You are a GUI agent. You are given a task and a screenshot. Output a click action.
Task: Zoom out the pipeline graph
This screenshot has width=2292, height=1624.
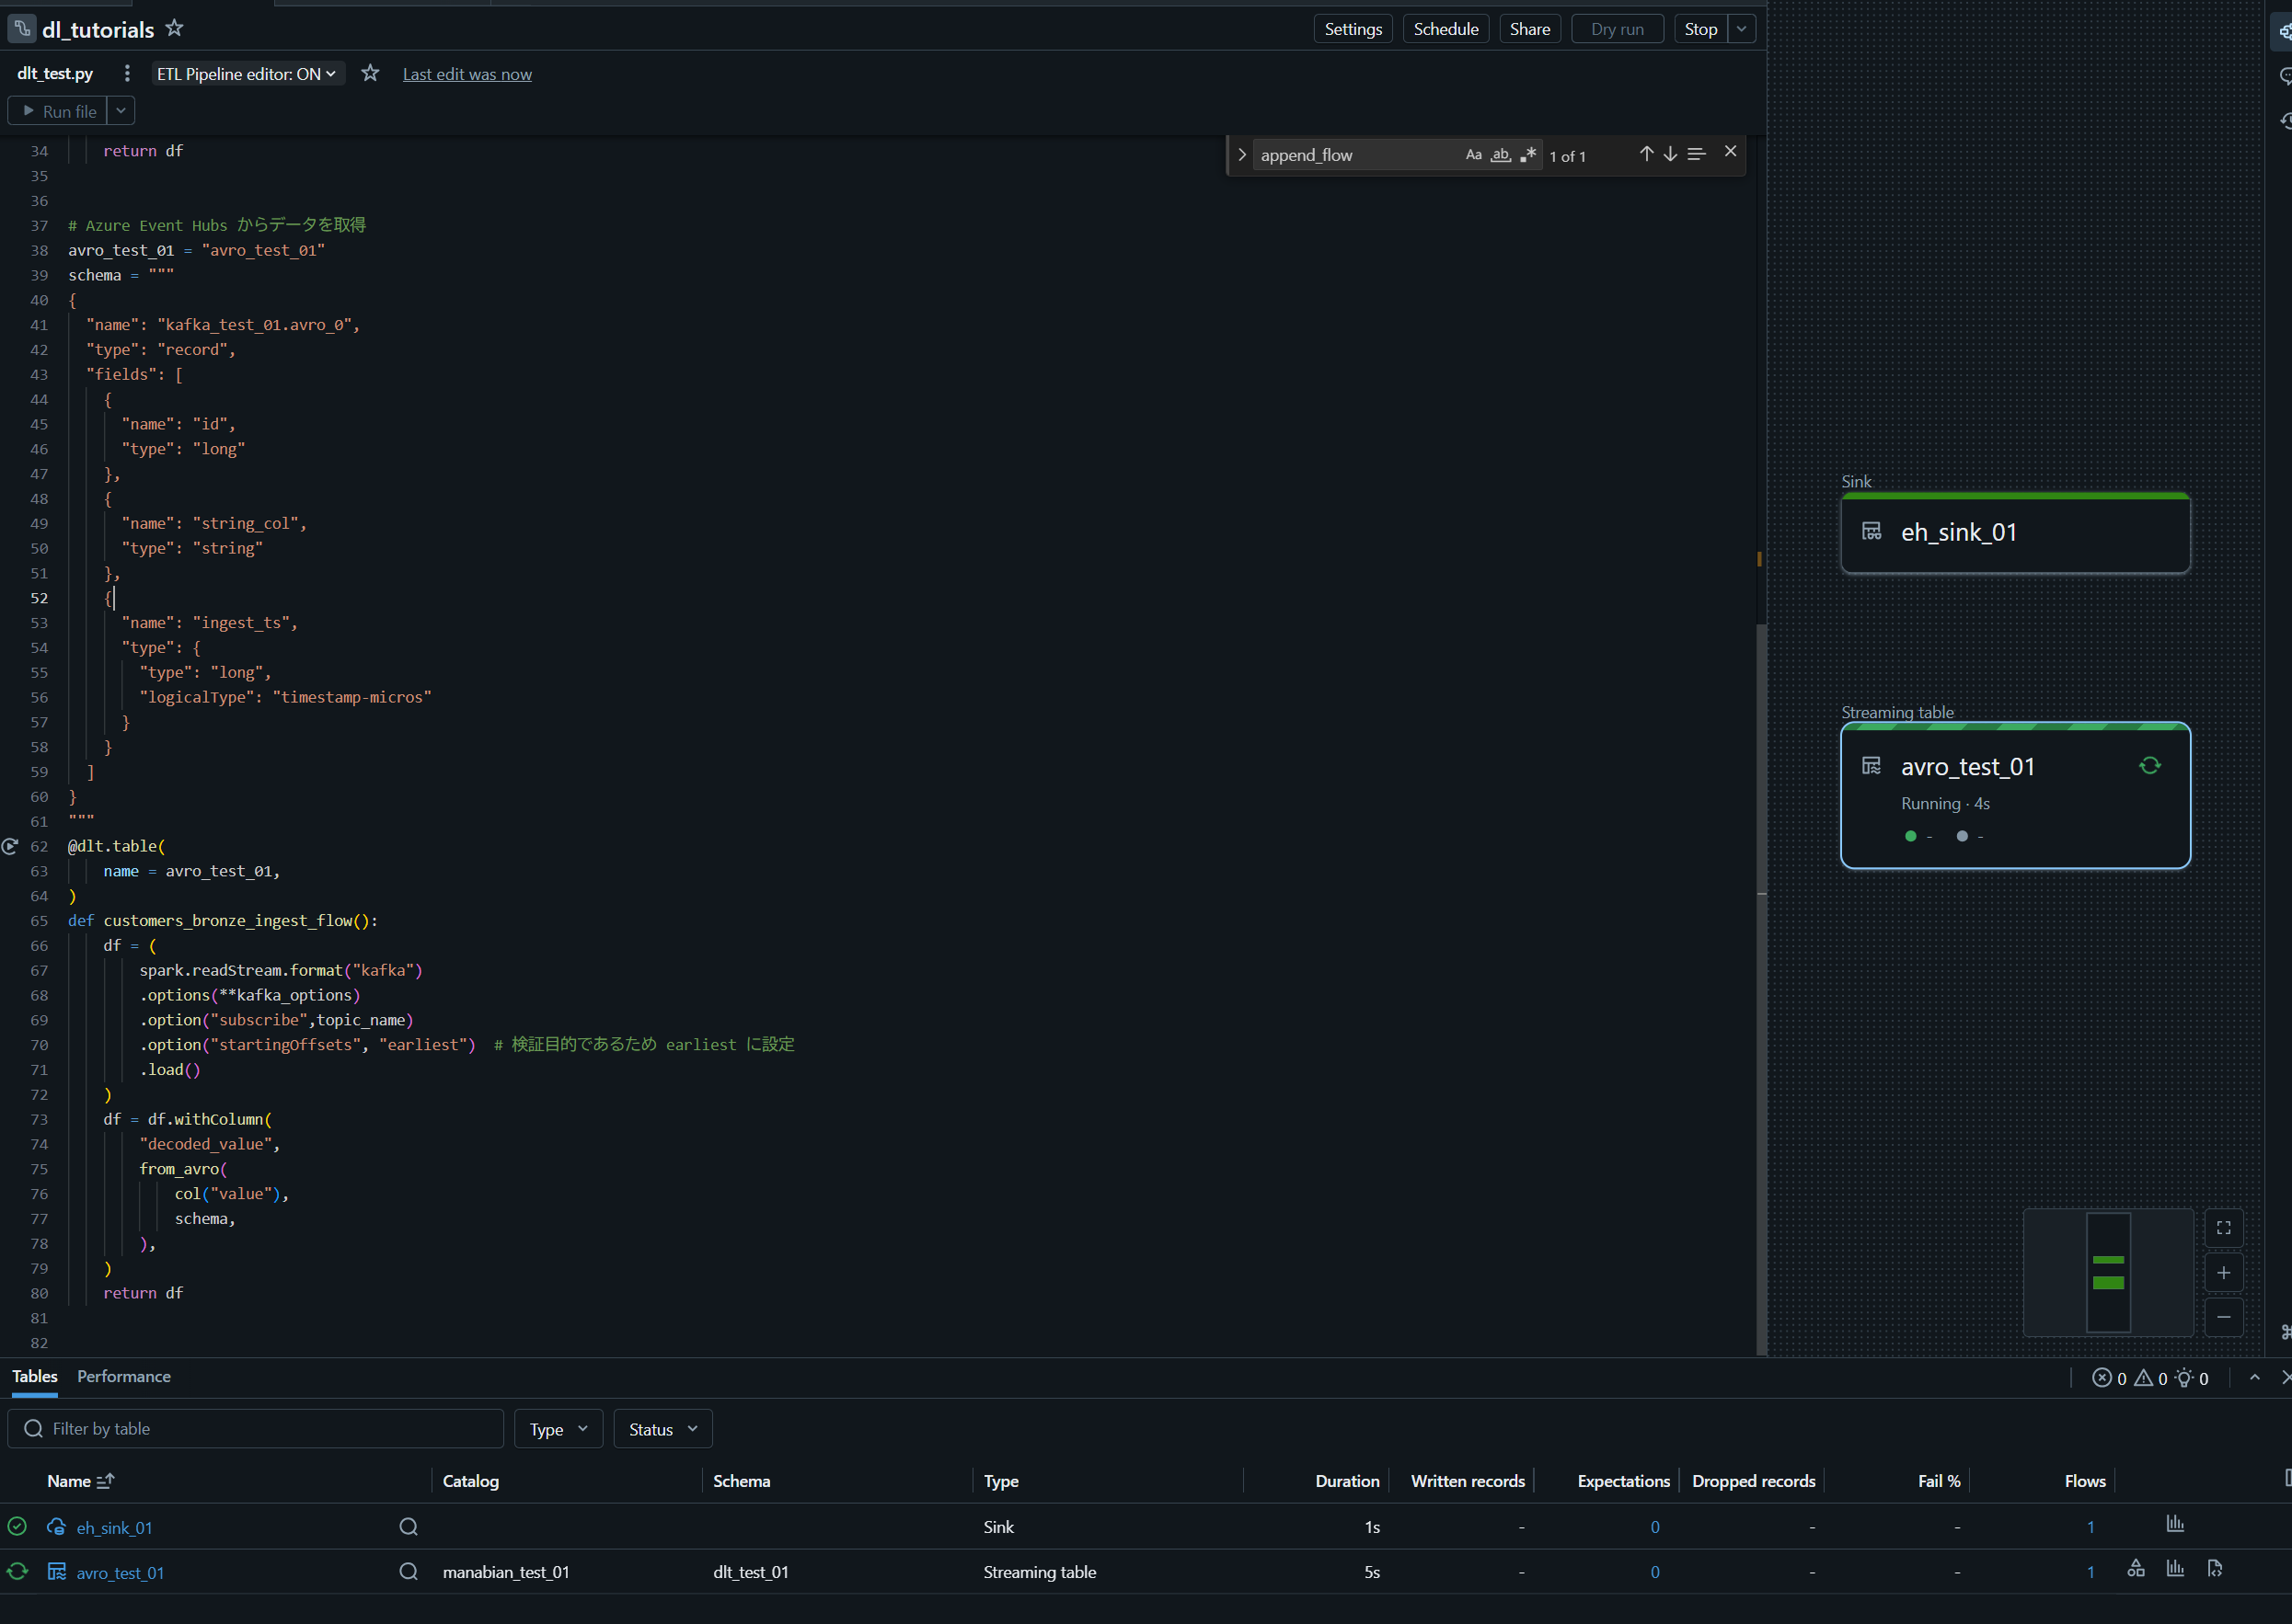2223,1317
